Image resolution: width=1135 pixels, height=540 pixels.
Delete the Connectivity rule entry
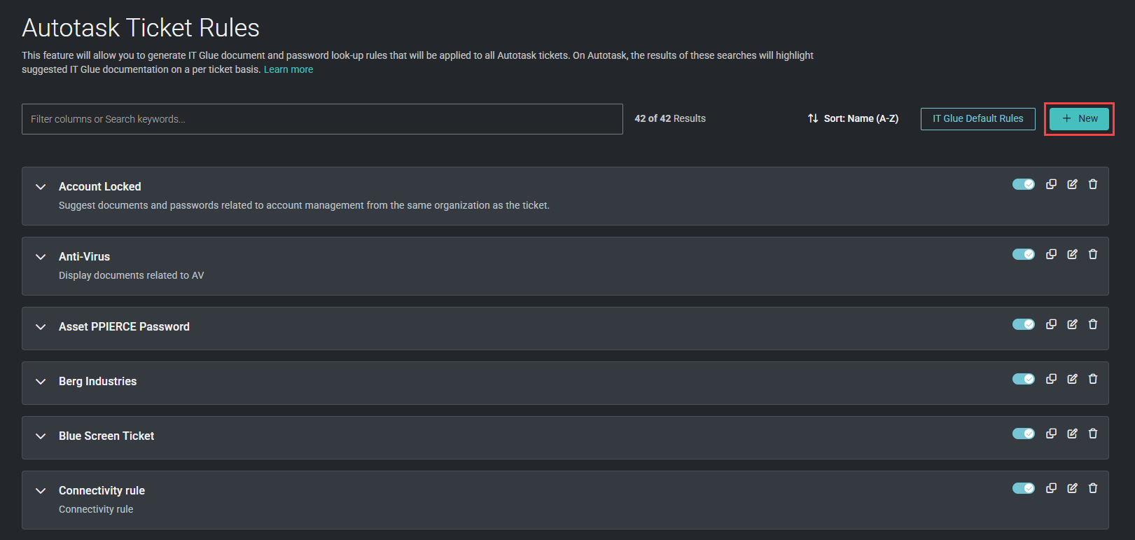(x=1093, y=488)
